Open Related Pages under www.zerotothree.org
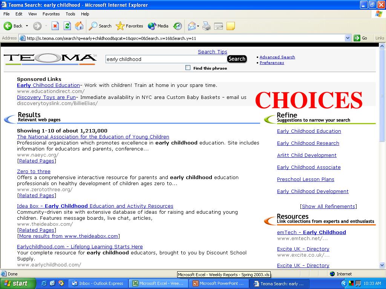 tap(37, 196)
